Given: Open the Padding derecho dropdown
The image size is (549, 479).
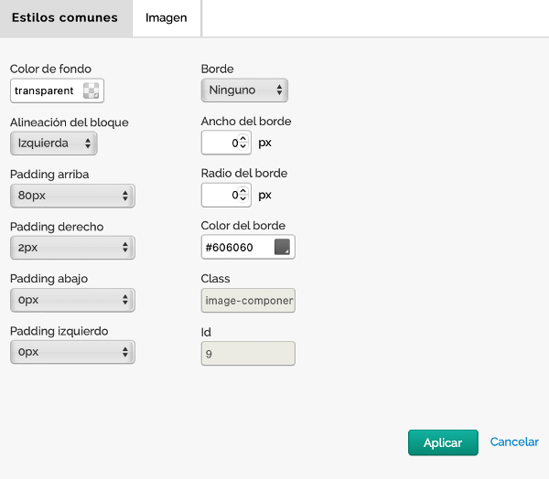Looking at the screenshot, I should point(72,248).
